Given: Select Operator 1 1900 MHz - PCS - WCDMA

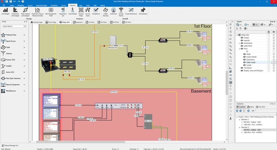Looking at the screenshot, I should point(253,125).
